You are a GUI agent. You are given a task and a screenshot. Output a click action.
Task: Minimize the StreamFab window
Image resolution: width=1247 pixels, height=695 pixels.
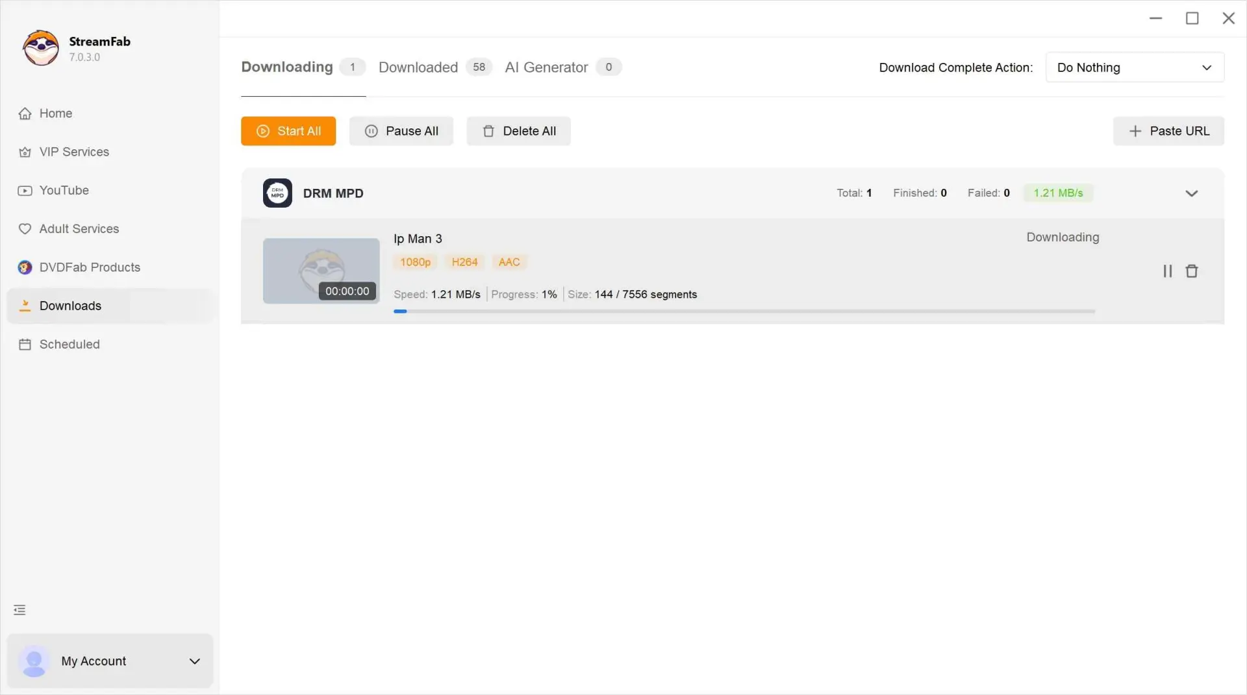[1155, 18]
